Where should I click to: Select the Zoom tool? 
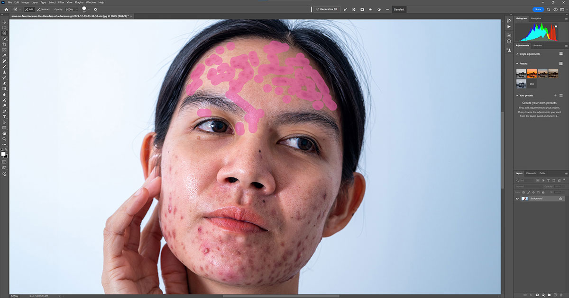(x=3, y=138)
